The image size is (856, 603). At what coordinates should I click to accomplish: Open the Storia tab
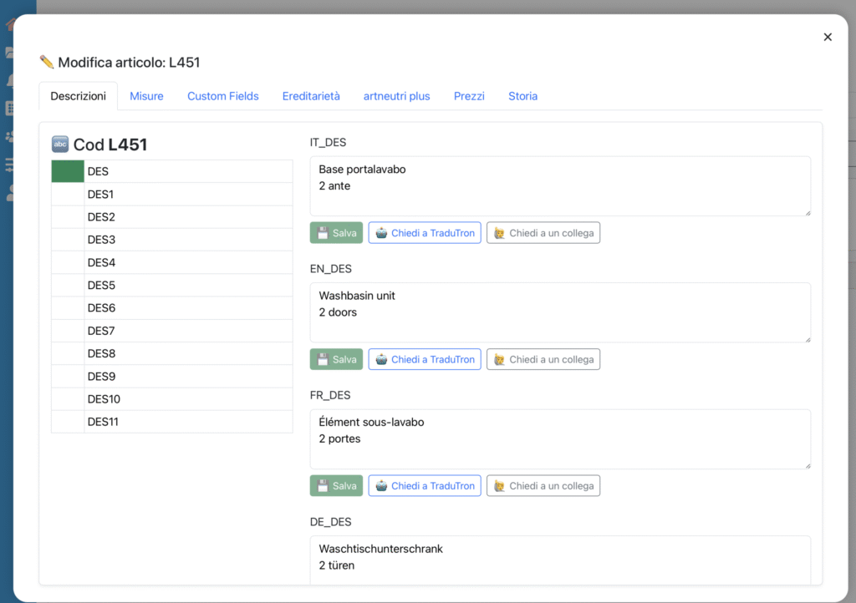[x=522, y=96]
